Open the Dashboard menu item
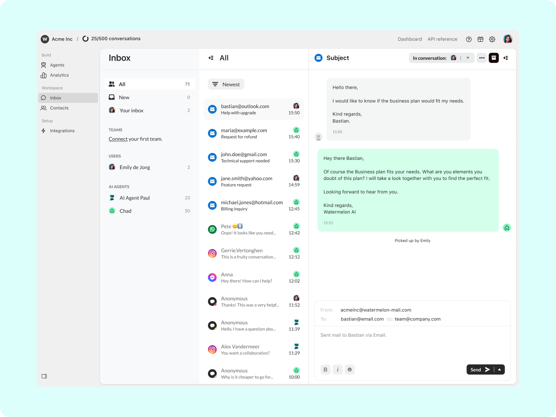The image size is (556, 417). coord(410,39)
